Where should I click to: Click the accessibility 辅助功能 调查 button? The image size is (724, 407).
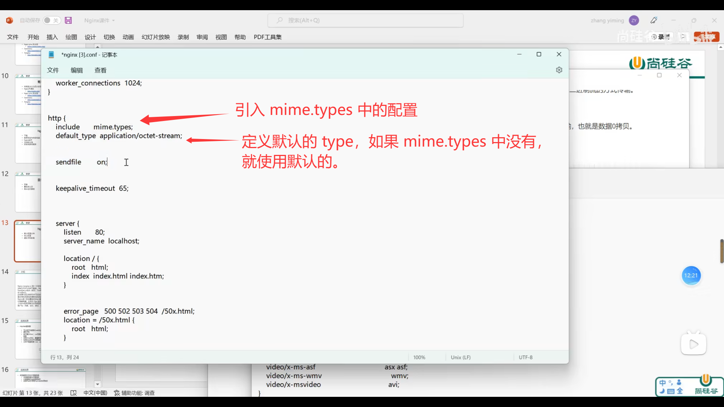135,393
